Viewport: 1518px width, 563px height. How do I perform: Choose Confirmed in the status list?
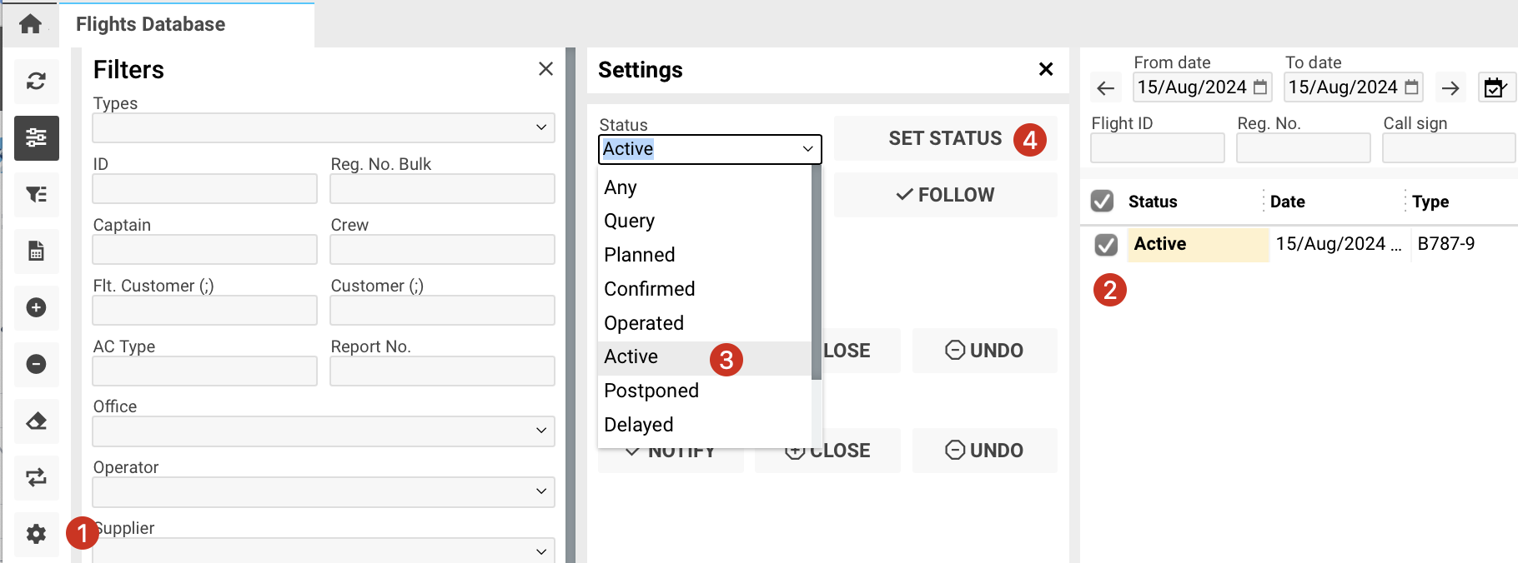[x=649, y=289]
